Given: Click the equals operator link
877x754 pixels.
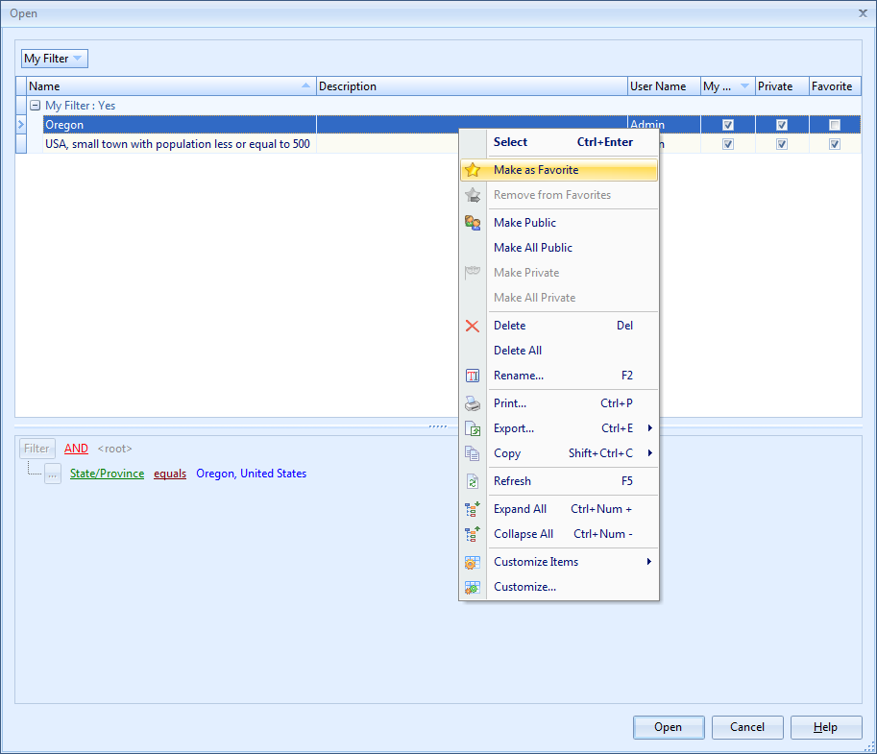Looking at the screenshot, I should click(170, 474).
